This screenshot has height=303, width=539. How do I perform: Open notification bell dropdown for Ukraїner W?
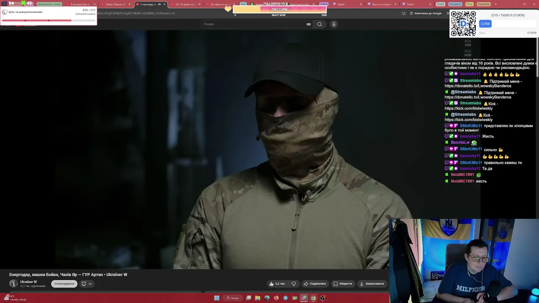(x=86, y=284)
